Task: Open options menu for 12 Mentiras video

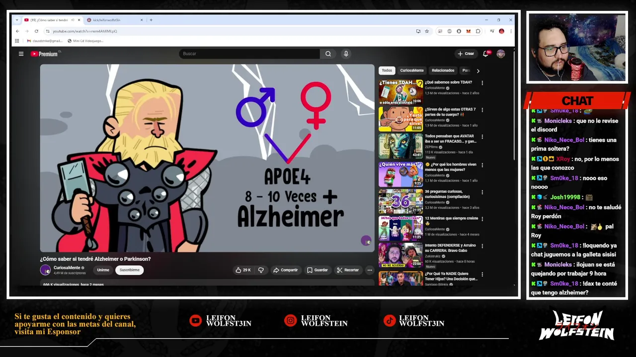Action: (x=482, y=219)
